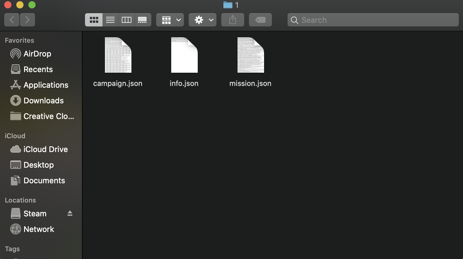Open iCloud Drive in the sidebar
The image size is (463, 259).
46,149
